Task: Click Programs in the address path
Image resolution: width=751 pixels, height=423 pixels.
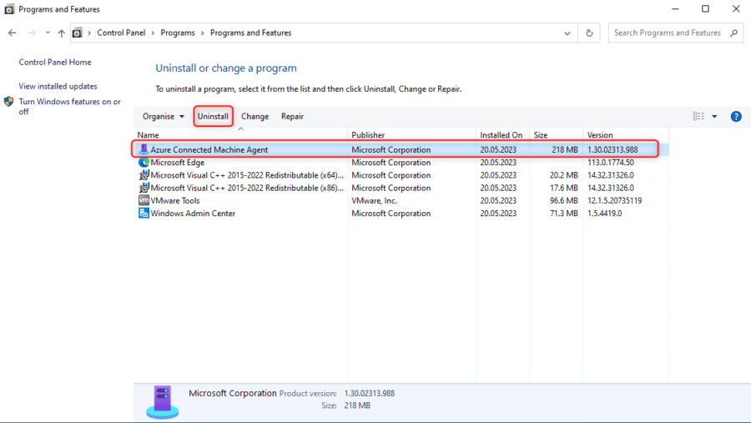Action: click(178, 33)
